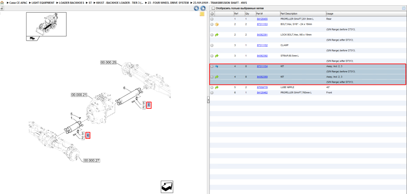Click blue arrow icon for KIT 87311154

point(217,67)
